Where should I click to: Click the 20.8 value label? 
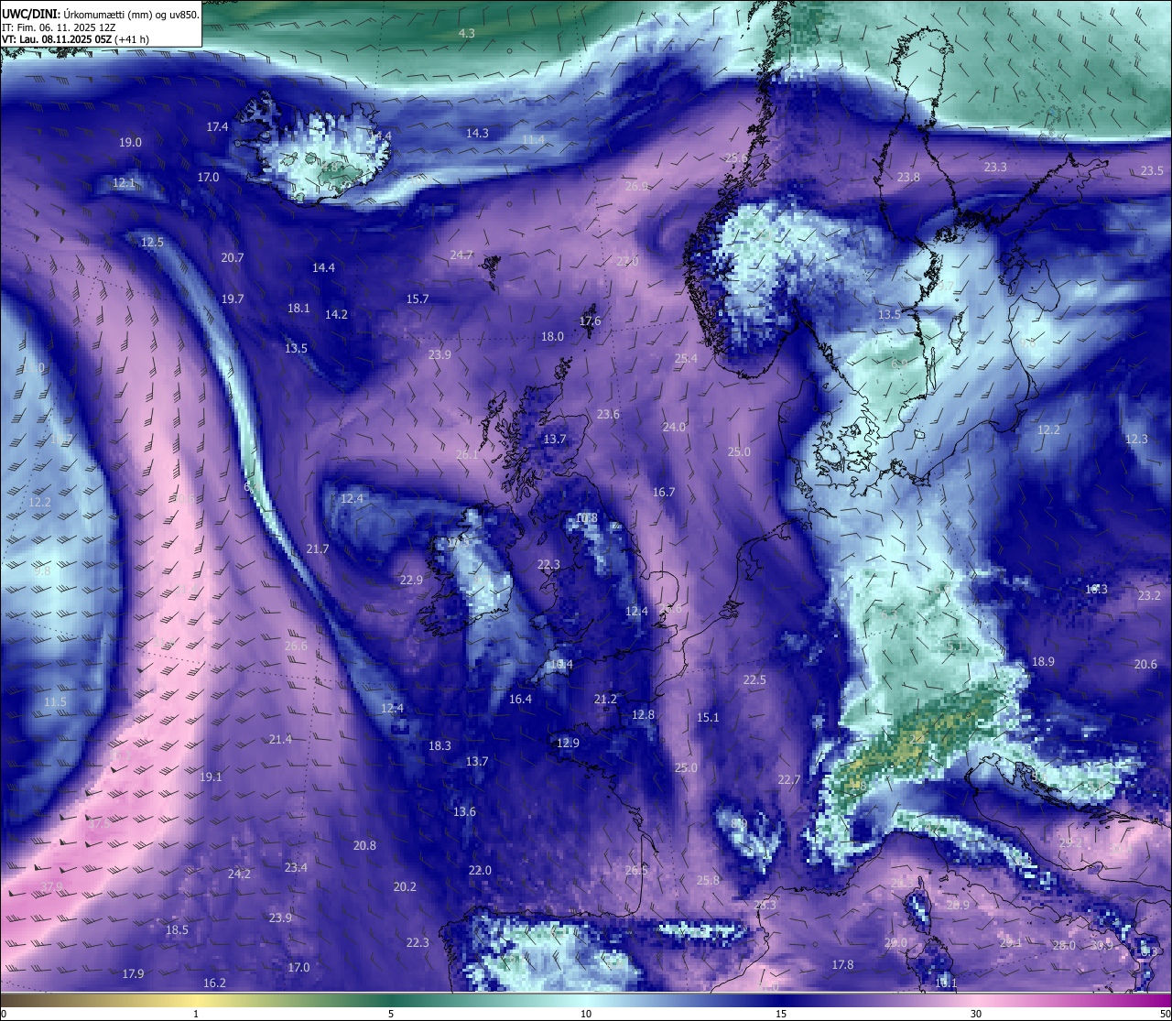(364, 846)
